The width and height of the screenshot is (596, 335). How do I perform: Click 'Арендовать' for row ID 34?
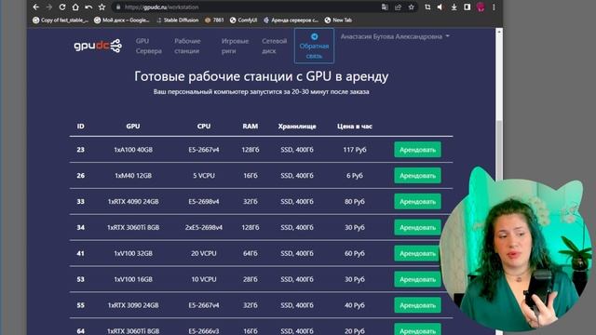[x=417, y=227]
